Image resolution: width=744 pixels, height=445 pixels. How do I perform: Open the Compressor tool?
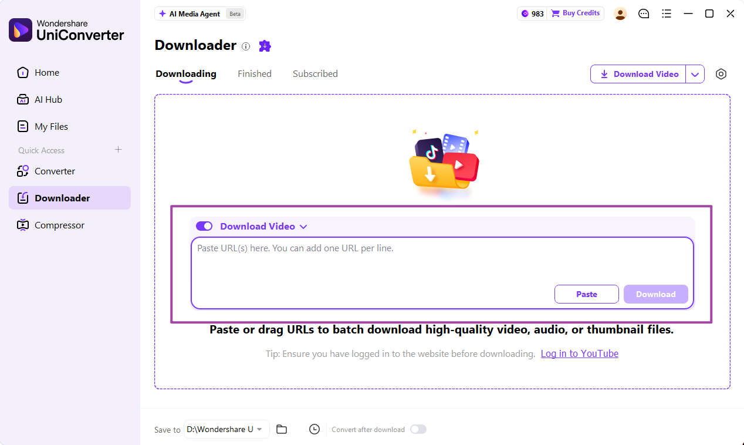coord(70,225)
